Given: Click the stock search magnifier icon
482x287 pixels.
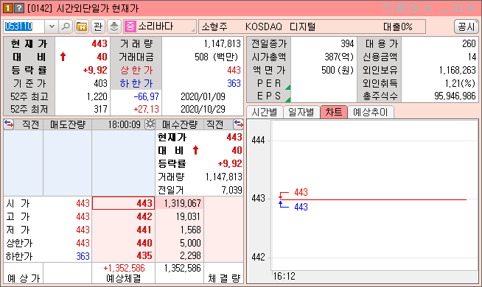Looking at the screenshot, I should click(x=65, y=26).
